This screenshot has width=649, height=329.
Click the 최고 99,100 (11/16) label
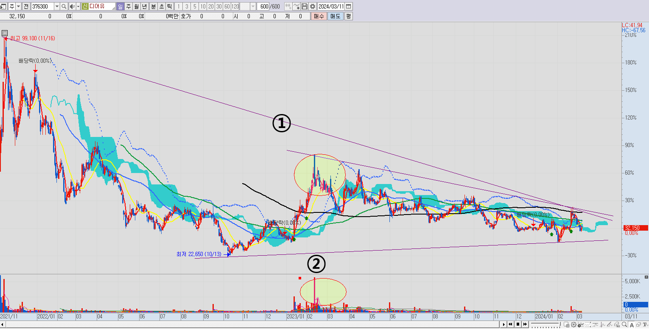click(x=32, y=39)
